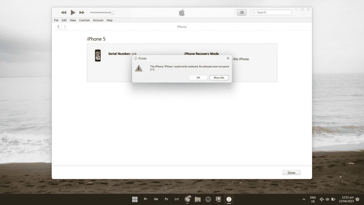The width and height of the screenshot is (364, 205).
Task: Click OK in the iTunes error dialog
Action: point(198,78)
